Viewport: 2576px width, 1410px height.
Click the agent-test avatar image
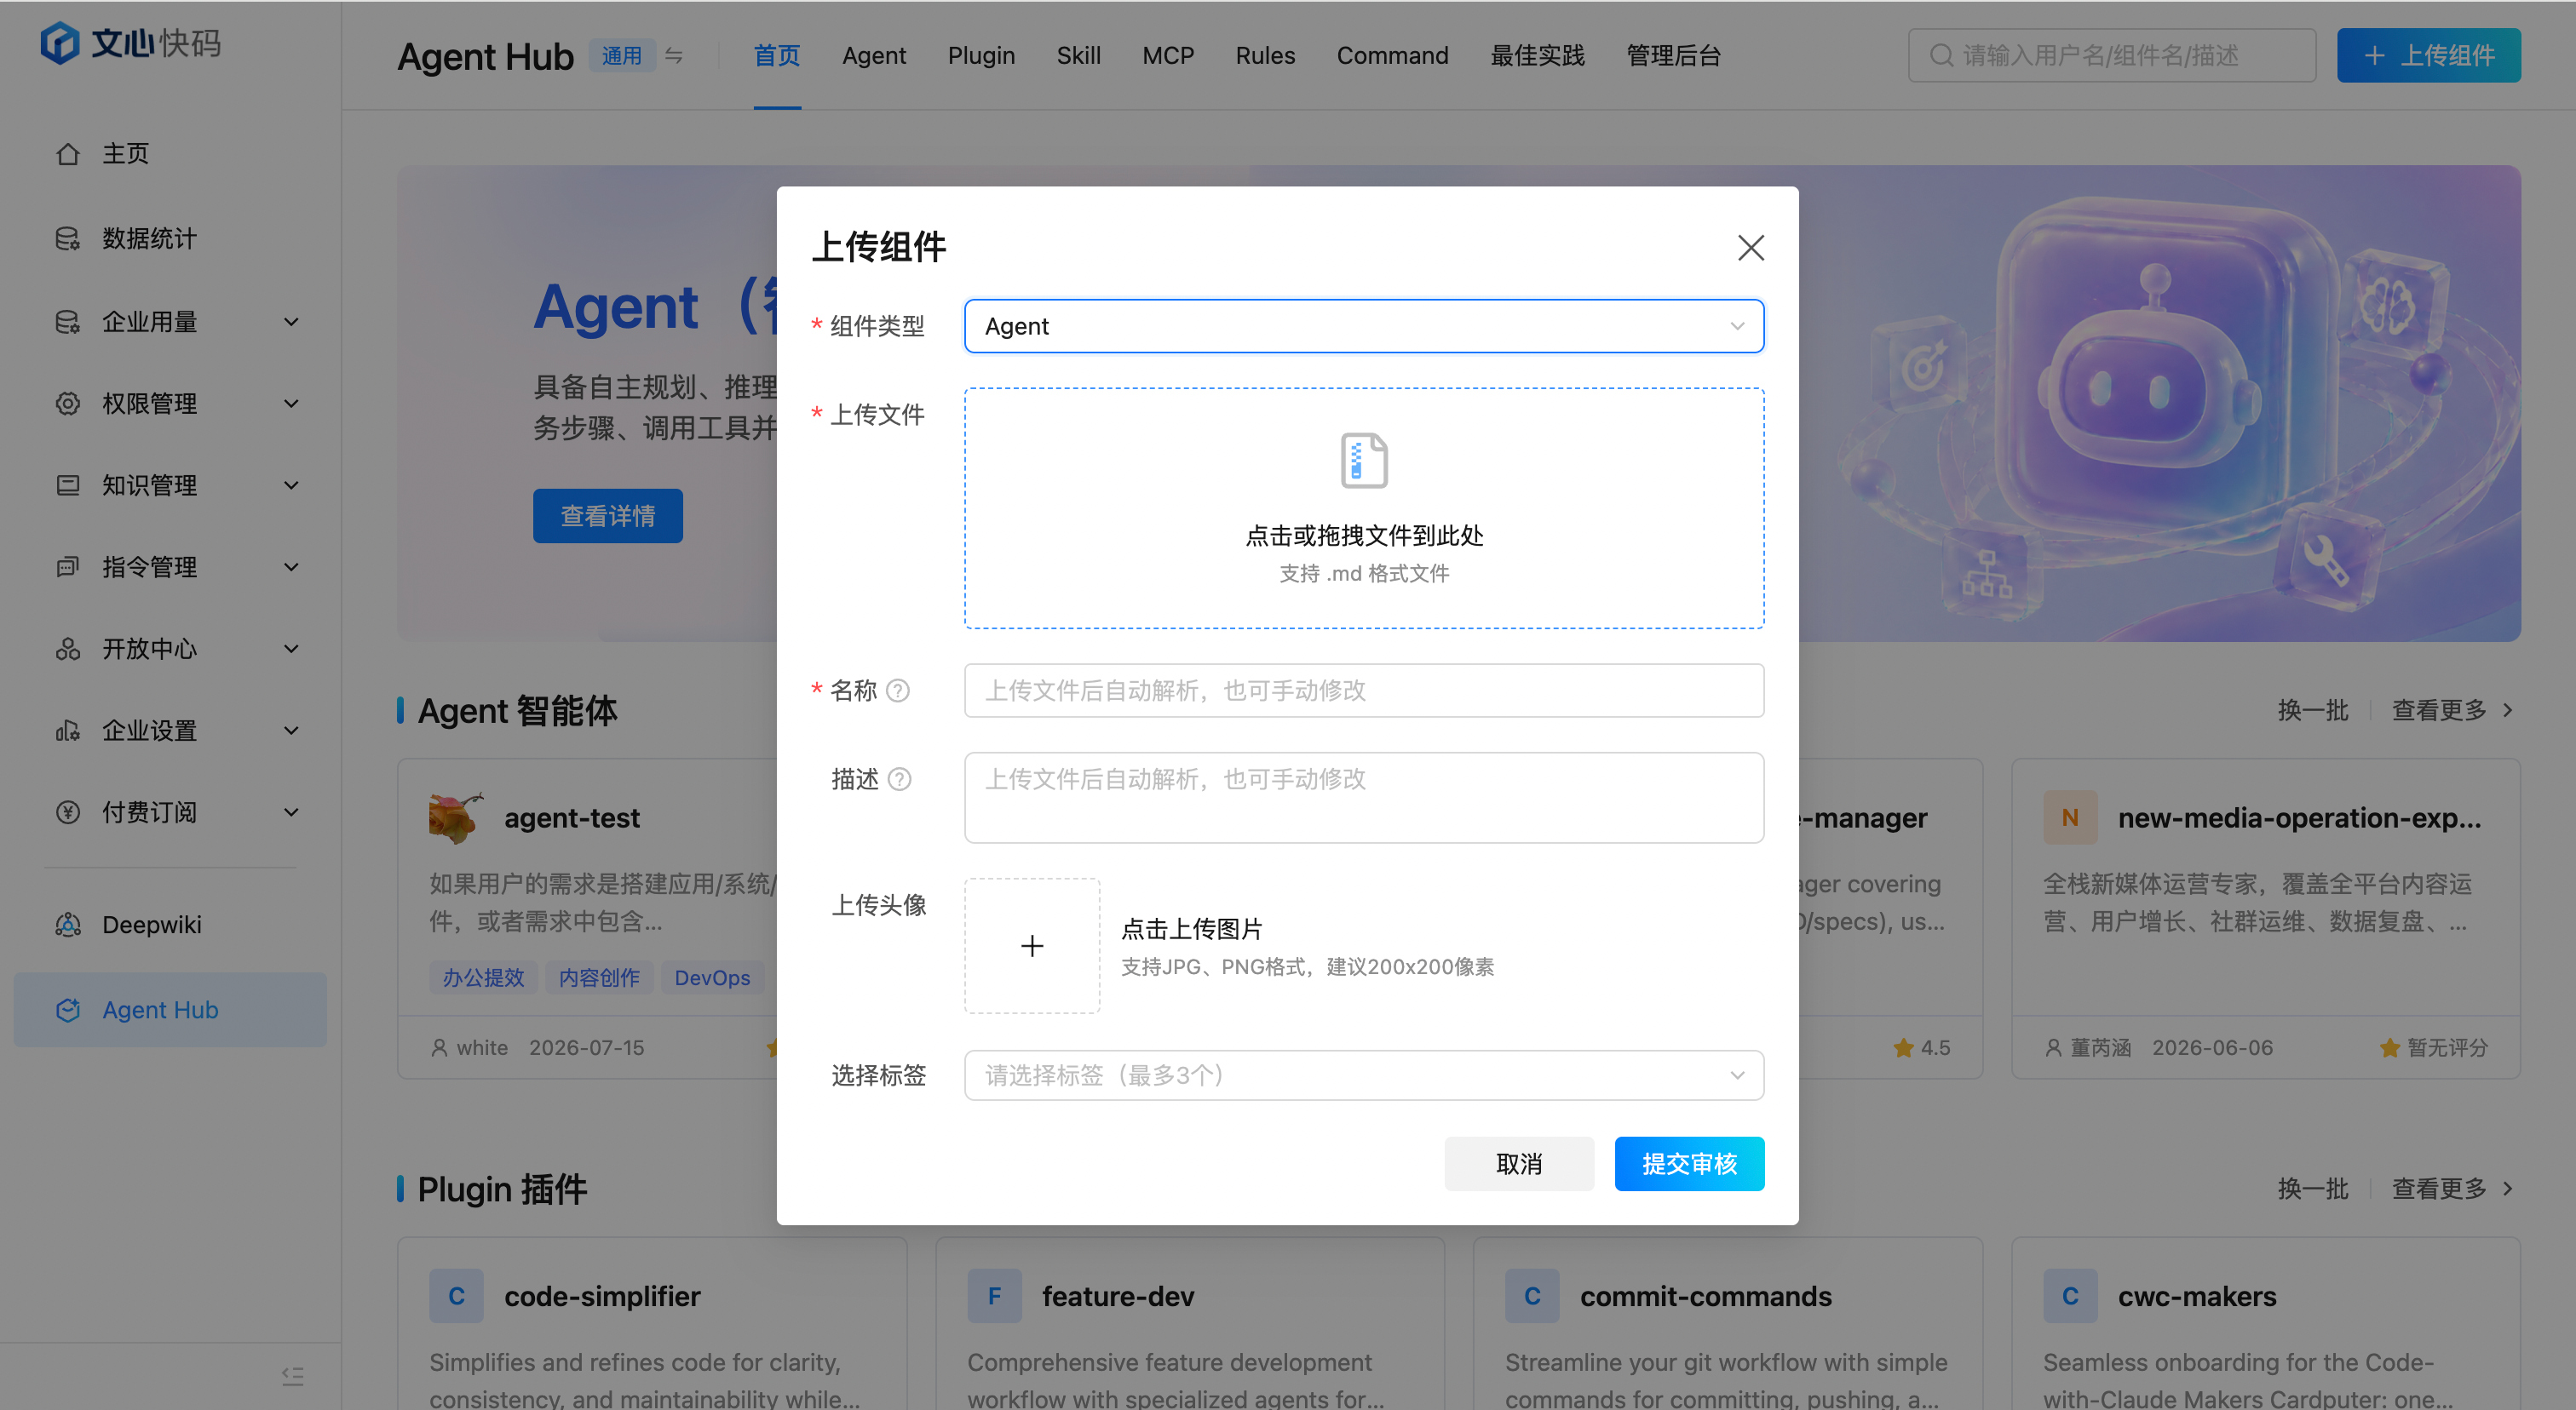tap(457, 817)
